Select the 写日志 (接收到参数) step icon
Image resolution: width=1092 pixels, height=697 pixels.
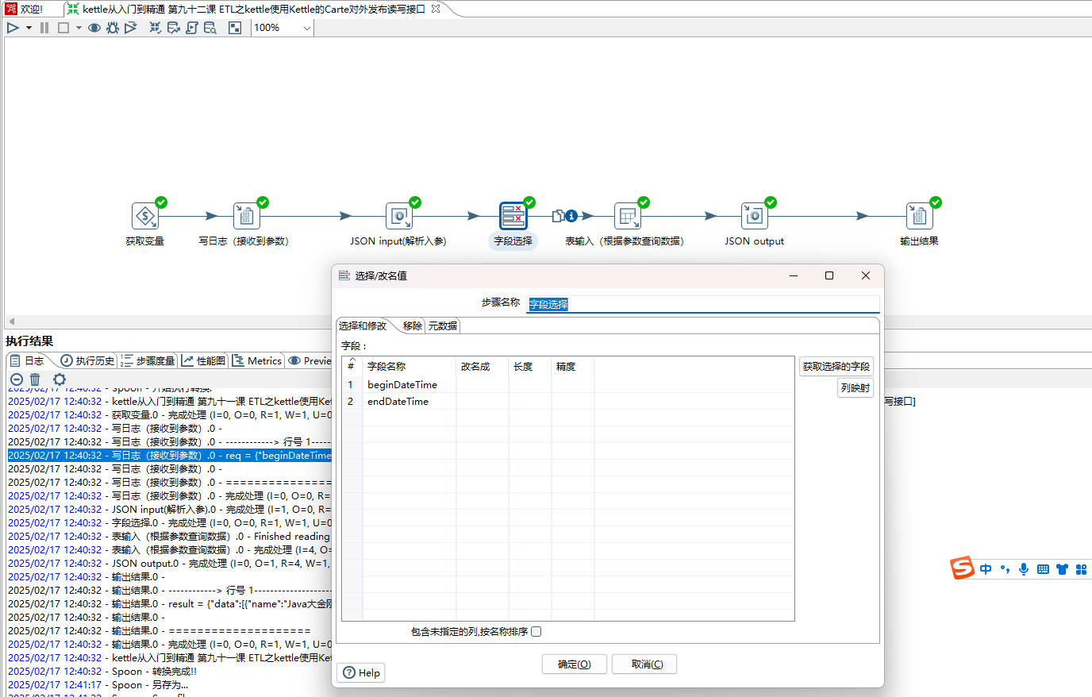(x=247, y=216)
